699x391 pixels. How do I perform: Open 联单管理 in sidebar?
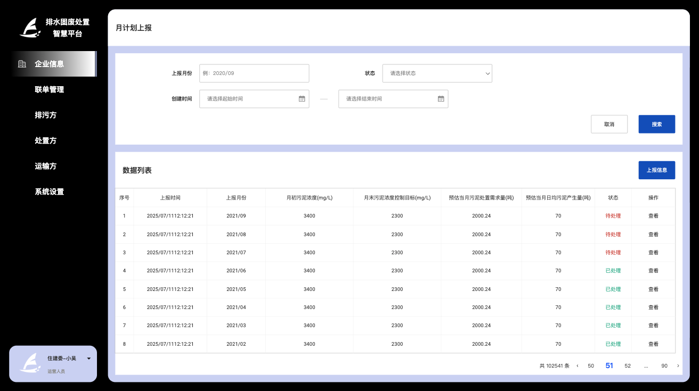coord(49,89)
